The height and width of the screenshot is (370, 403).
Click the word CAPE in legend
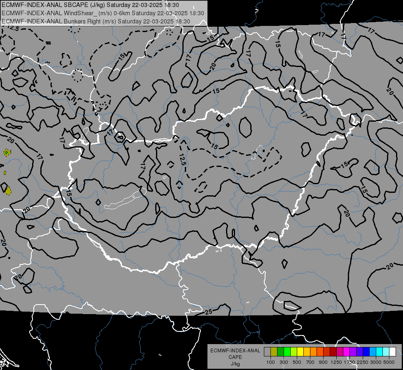pyautogui.click(x=235, y=357)
